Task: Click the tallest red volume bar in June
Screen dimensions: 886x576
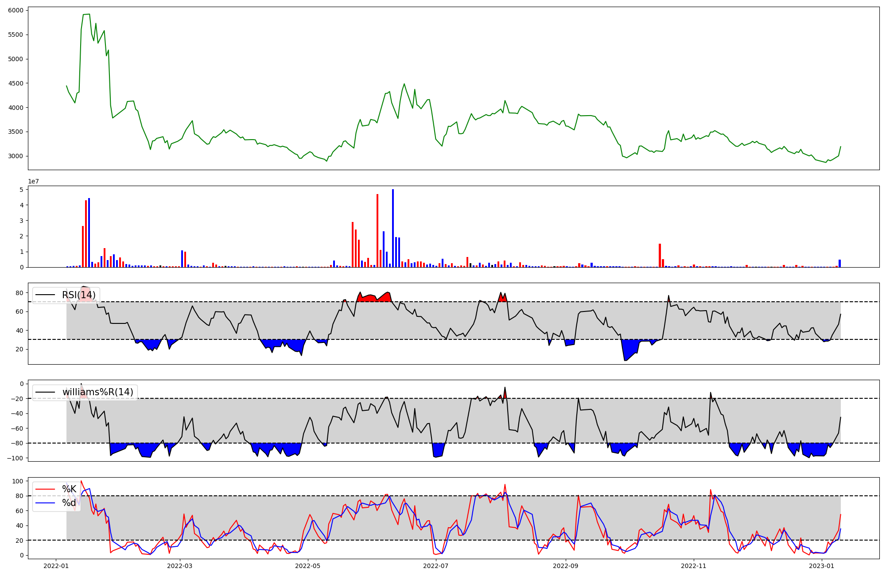Action: pos(377,230)
